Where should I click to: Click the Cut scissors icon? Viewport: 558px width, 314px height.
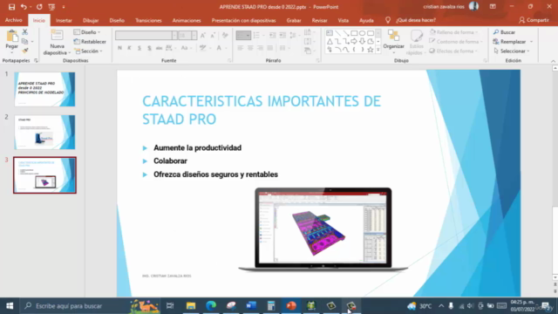coord(25,32)
